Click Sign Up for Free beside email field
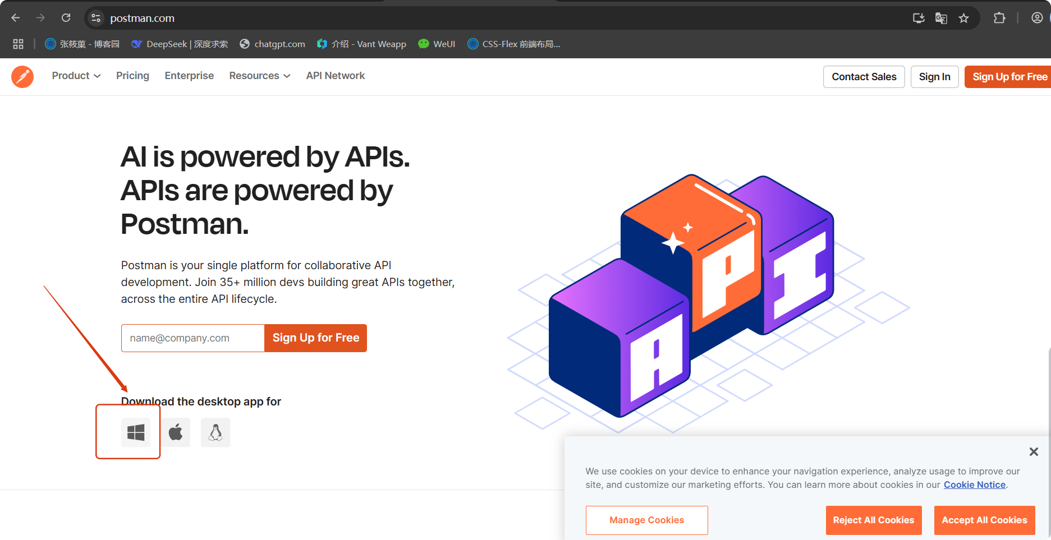Viewport: 1051px width, 540px height. coord(316,338)
